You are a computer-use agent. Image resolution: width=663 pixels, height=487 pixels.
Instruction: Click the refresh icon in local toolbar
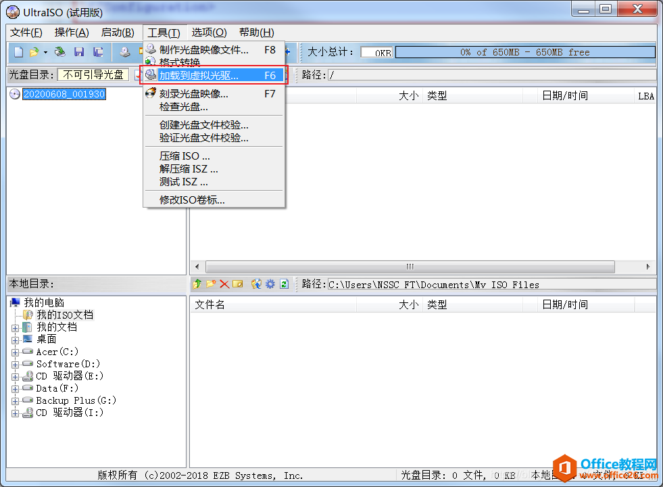click(x=284, y=284)
